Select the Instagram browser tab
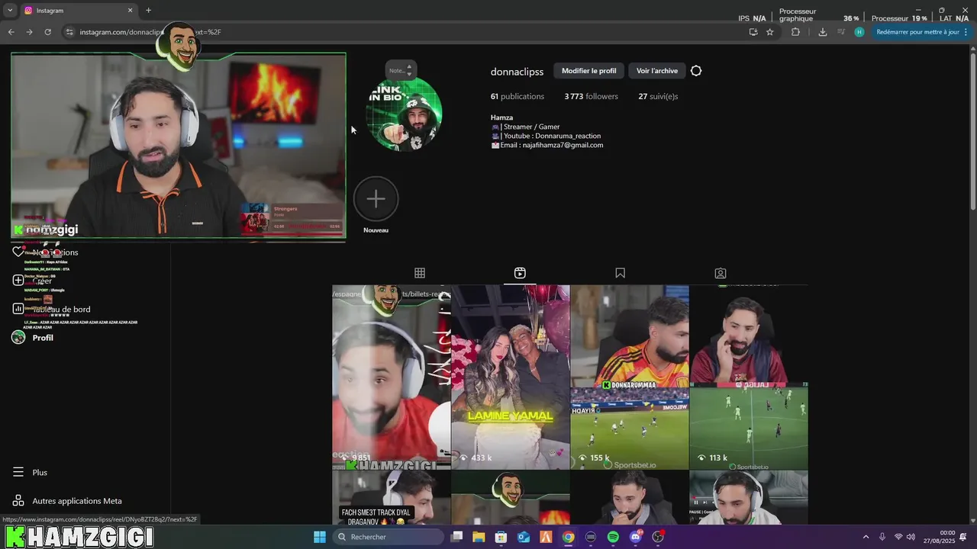The height and width of the screenshot is (549, 977). coord(78,11)
